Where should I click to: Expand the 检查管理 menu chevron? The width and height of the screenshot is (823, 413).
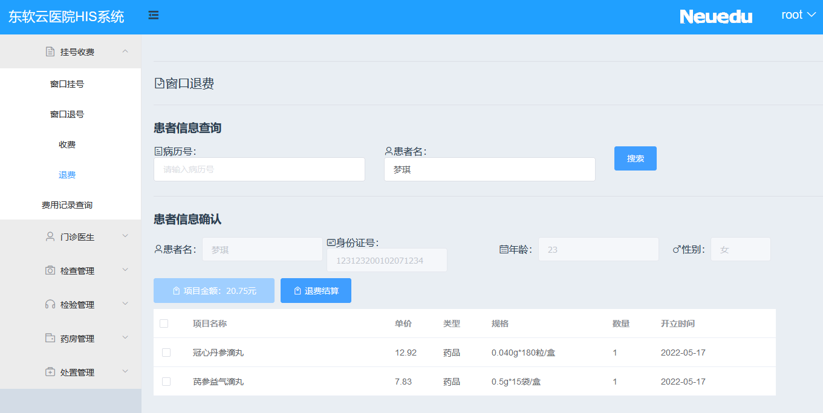125,270
